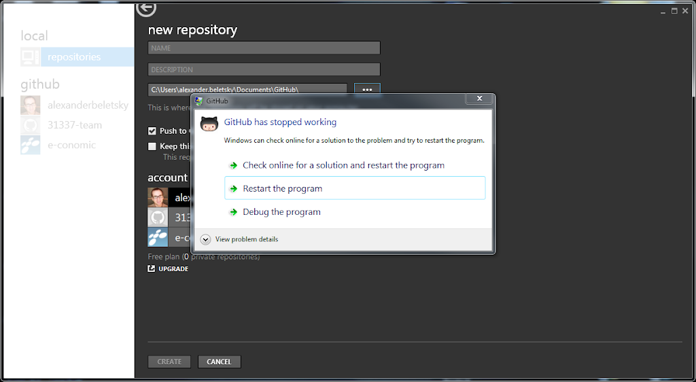This screenshot has width=696, height=382.
Task: Click the greyed CREATE button
Action: pos(169,362)
